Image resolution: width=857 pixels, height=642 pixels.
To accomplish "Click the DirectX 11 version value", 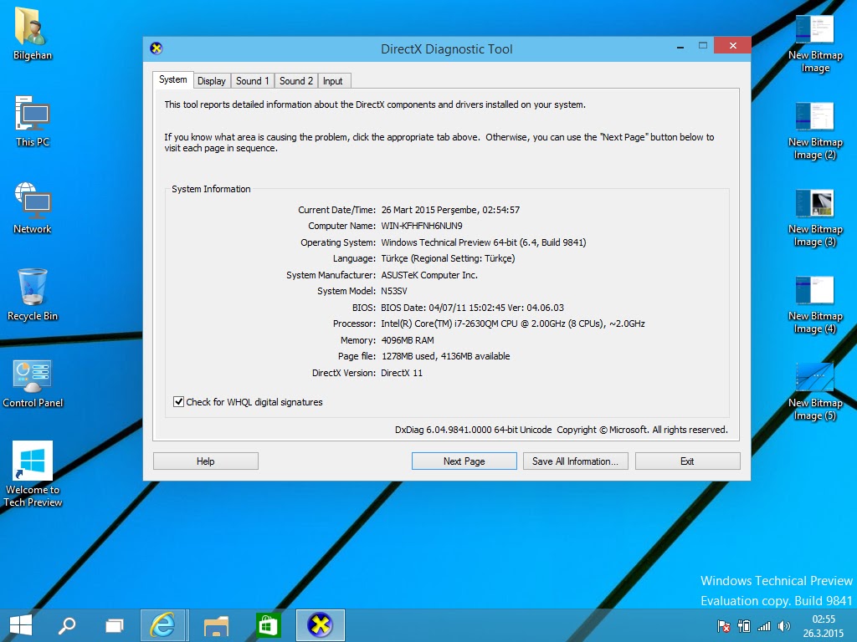I will 402,373.
